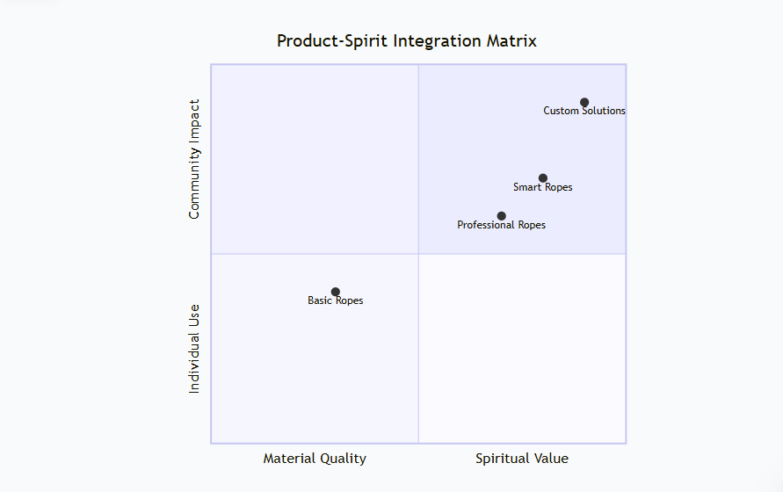The image size is (783, 492).
Task: Select the Custom Solutions text label
Action: tap(584, 112)
